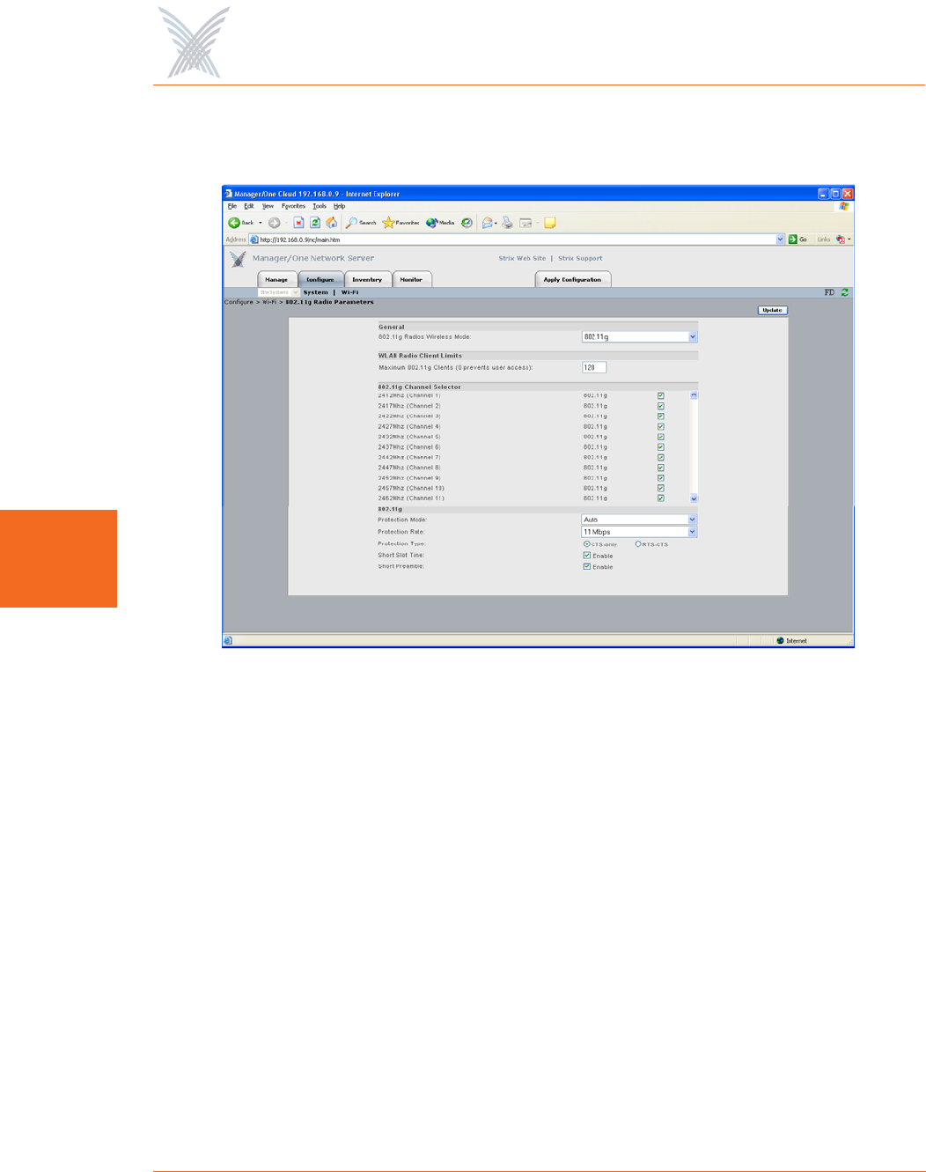Click the red Stop loading icon
This screenshot has width=926, height=1172.
(298, 223)
